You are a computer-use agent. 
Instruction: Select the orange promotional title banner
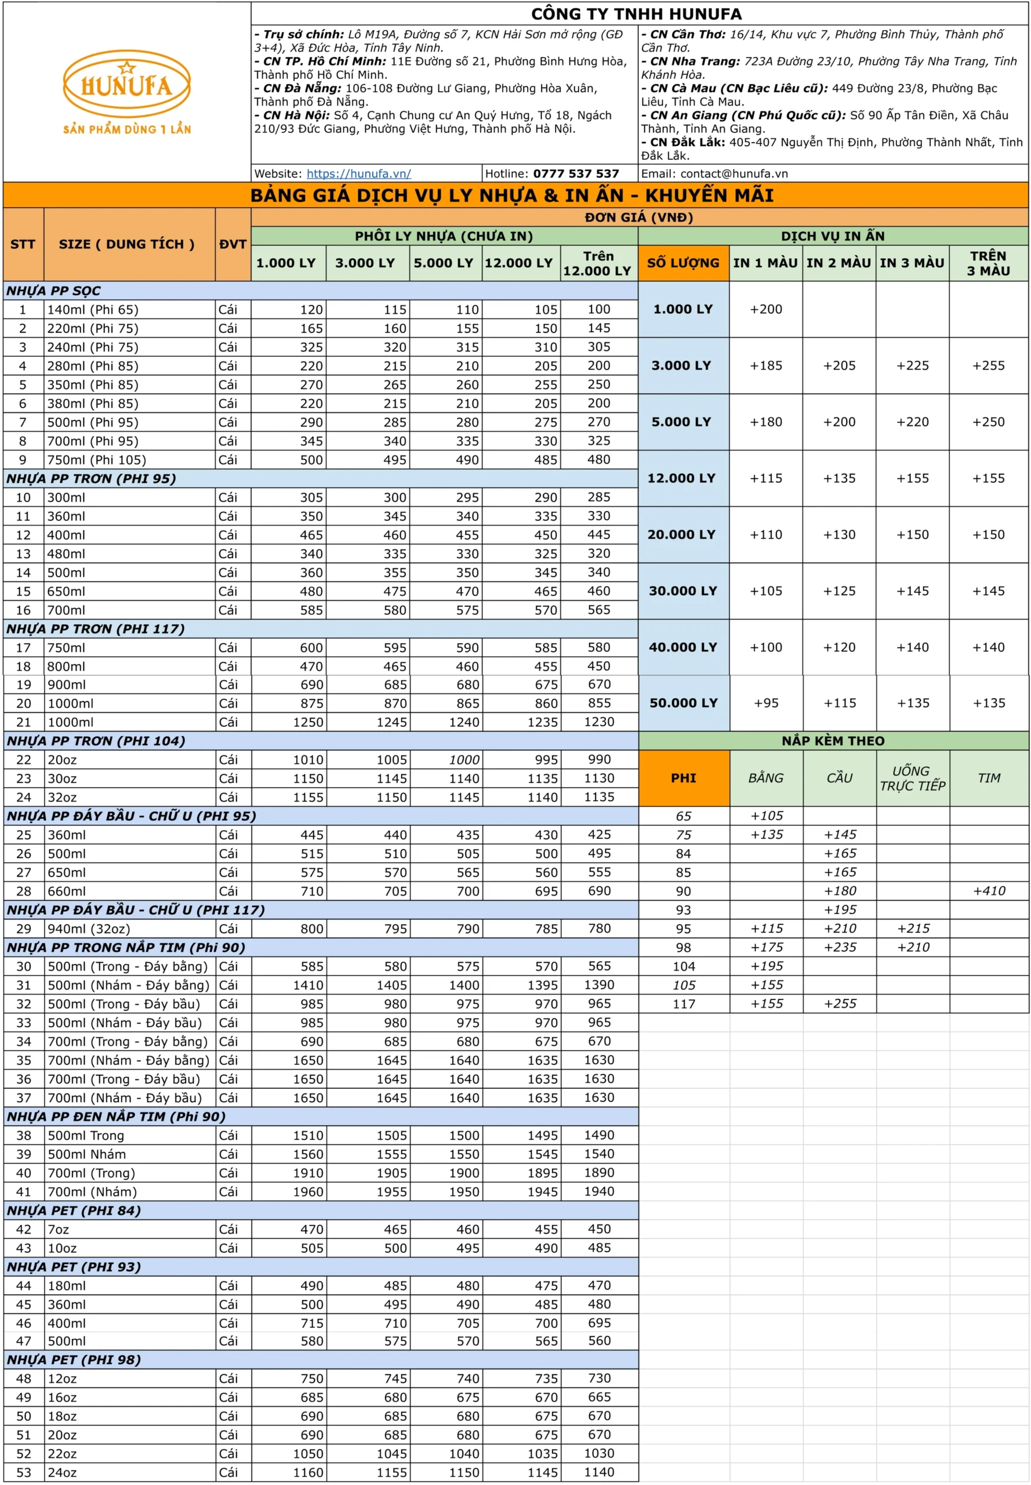tap(515, 195)
